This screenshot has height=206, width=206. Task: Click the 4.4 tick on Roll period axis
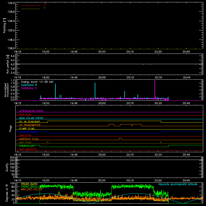pyautogui.click(x=13, y=56)
